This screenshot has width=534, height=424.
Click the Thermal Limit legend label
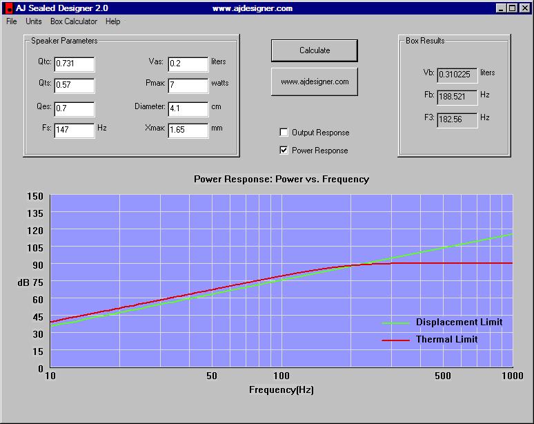446,340
